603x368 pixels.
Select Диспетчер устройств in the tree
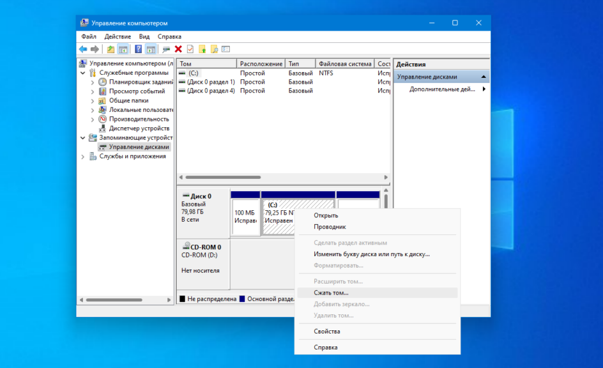(x=139, y=128)
